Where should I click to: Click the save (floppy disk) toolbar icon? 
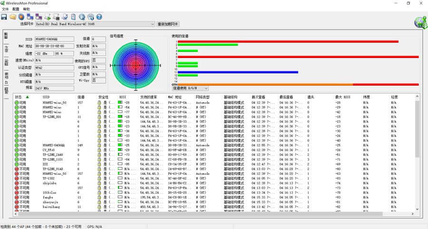(x=4, y=17)
